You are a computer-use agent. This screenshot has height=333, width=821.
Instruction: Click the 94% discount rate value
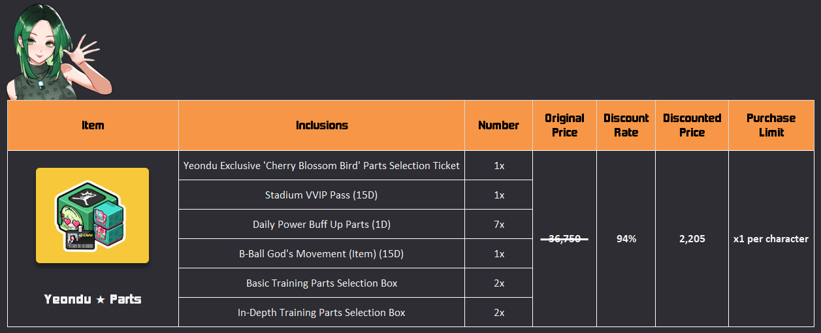coord(626,239)
